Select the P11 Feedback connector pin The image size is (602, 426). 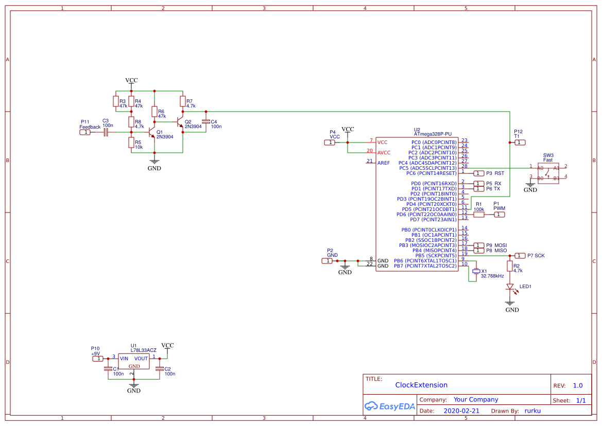86,132
